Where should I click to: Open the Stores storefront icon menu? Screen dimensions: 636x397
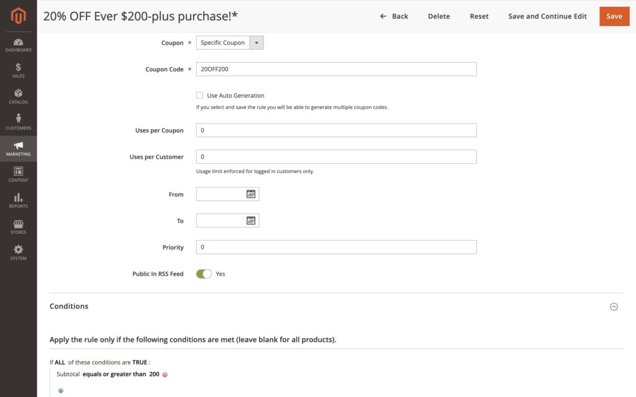[x=18, y=227]
